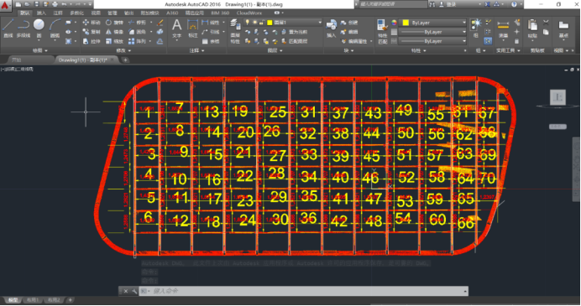This screenshot has height=306, width=581.
Task: Toggle the layer lock icon
Action: (x=262, y=23)
